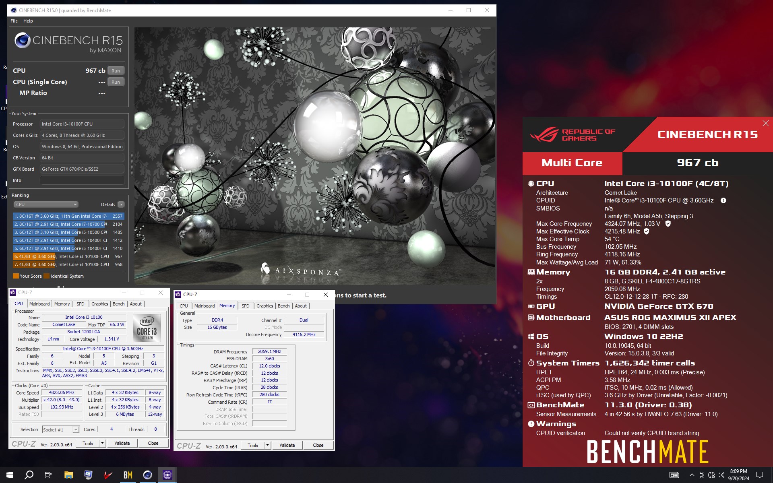Viewport: 773px width, 483px height.
Task: Open the network status globe icon
Action: click(x=711, y=475)
